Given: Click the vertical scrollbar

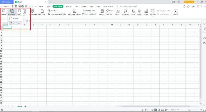Looking at the screenshot, I should coord(200,63).
